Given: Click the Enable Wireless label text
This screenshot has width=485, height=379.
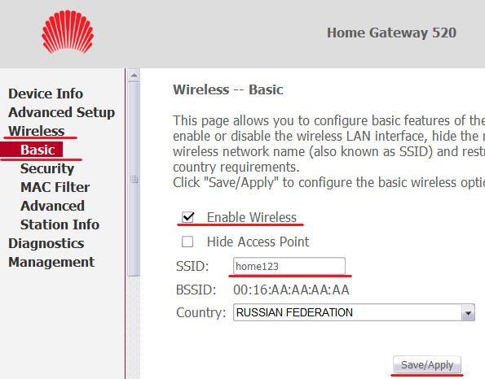Looking at the screenshot, I should (x=252, y=217).
